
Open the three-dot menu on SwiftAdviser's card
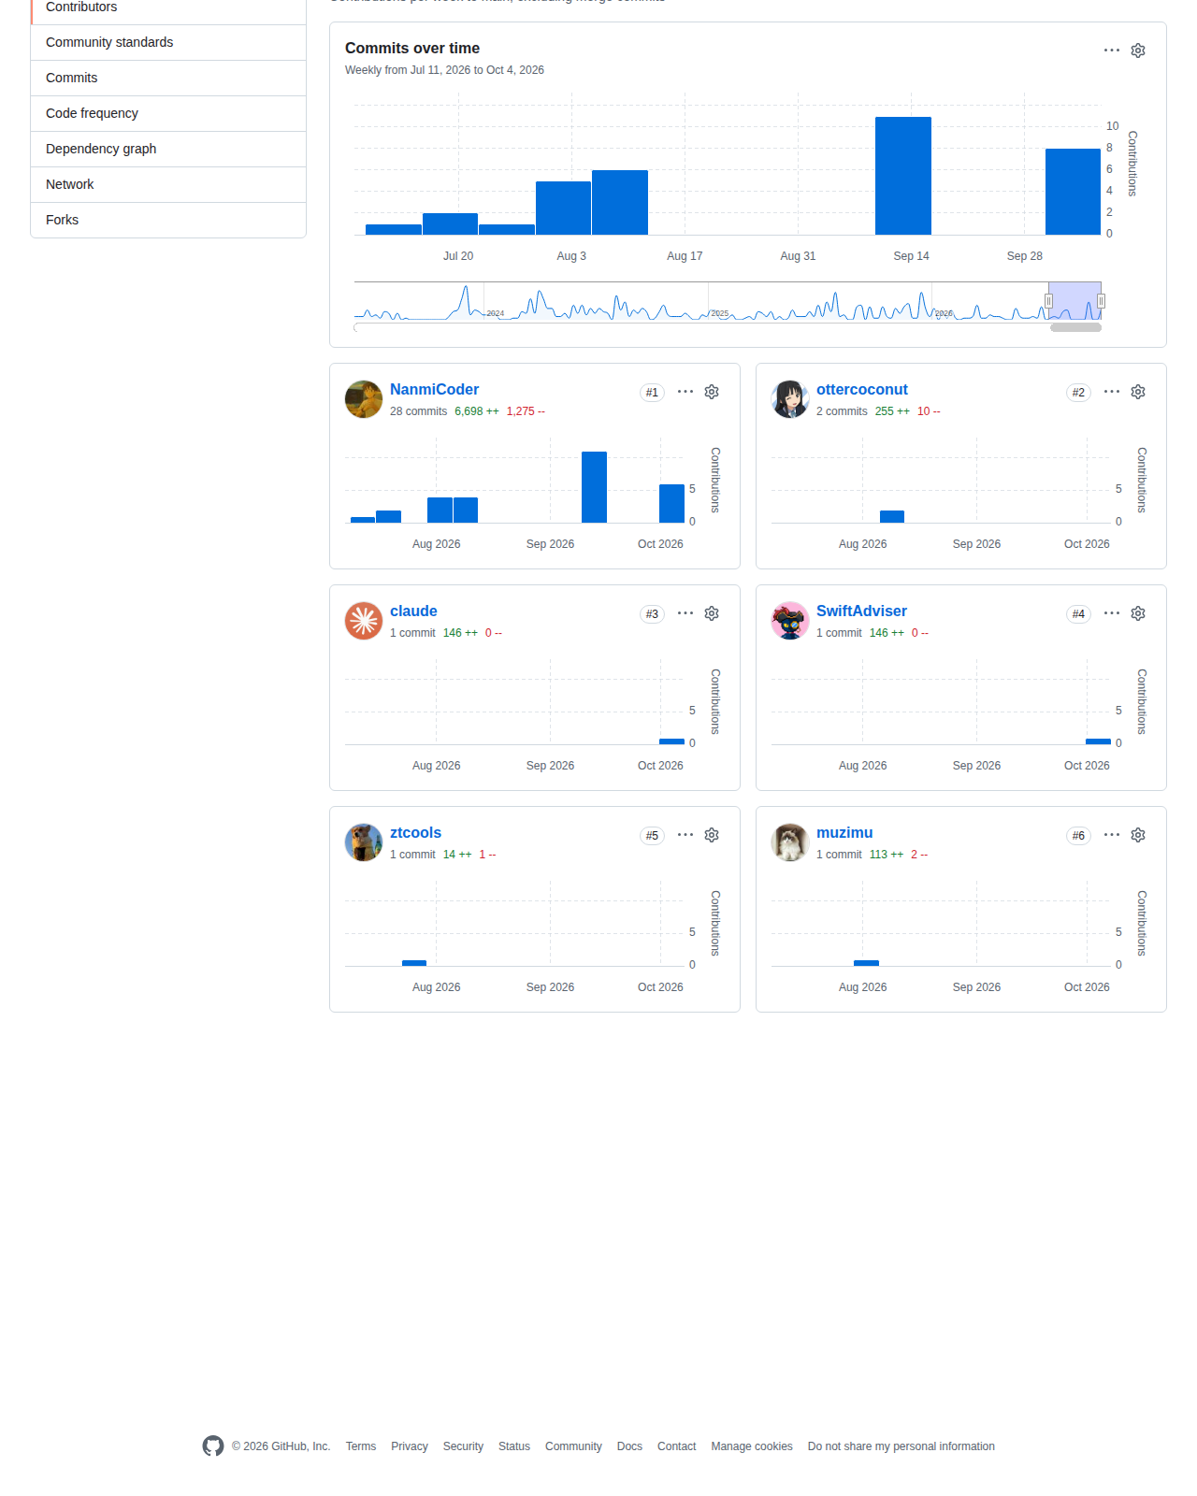1112,613
